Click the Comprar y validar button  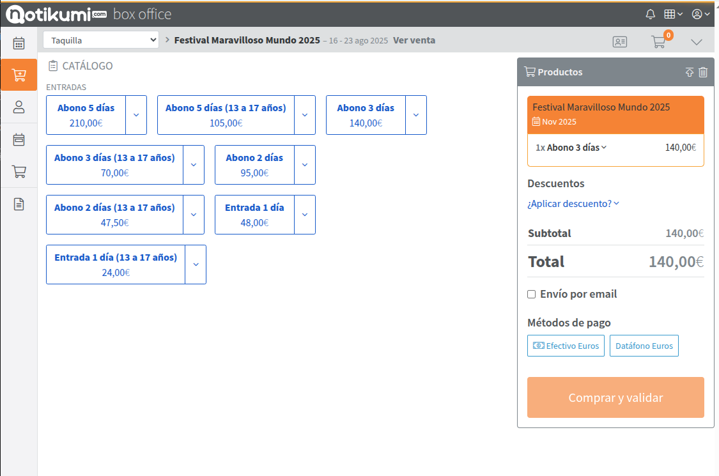point(615,397)
